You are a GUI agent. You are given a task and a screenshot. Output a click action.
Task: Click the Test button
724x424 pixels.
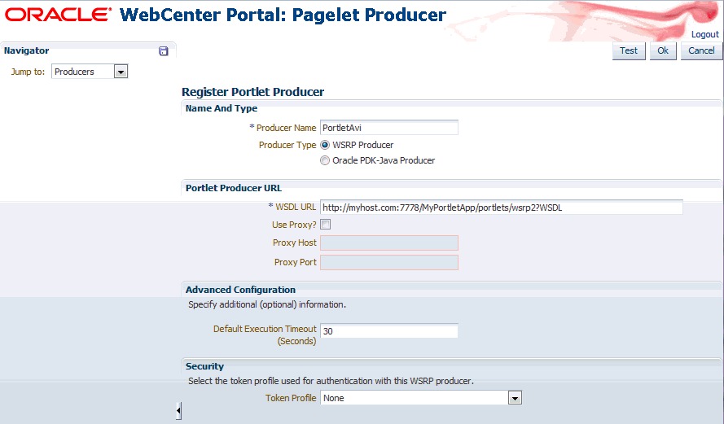tap(629, 50)
